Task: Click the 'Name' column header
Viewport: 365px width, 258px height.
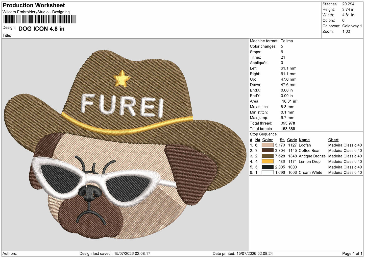Action: 304,140
